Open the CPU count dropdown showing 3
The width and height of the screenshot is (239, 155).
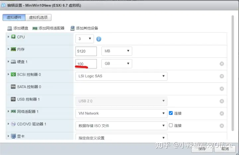pyautogui.click(x=85, y=39)
